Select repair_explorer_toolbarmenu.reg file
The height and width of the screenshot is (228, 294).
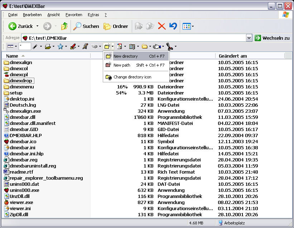43,178
